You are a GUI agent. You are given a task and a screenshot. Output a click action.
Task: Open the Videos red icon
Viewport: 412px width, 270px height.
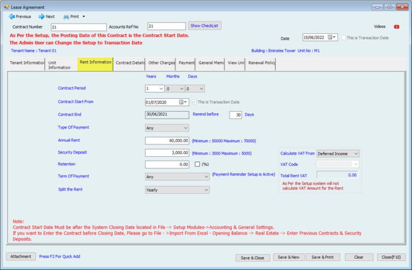396,26
